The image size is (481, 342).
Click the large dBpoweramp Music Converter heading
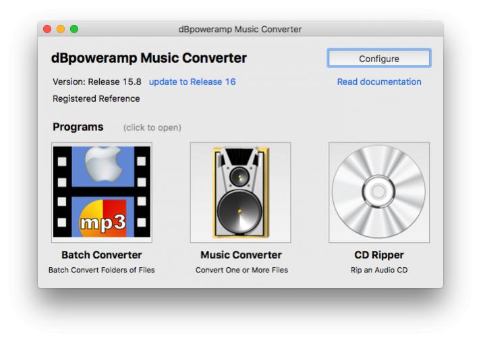coord(150,59)
